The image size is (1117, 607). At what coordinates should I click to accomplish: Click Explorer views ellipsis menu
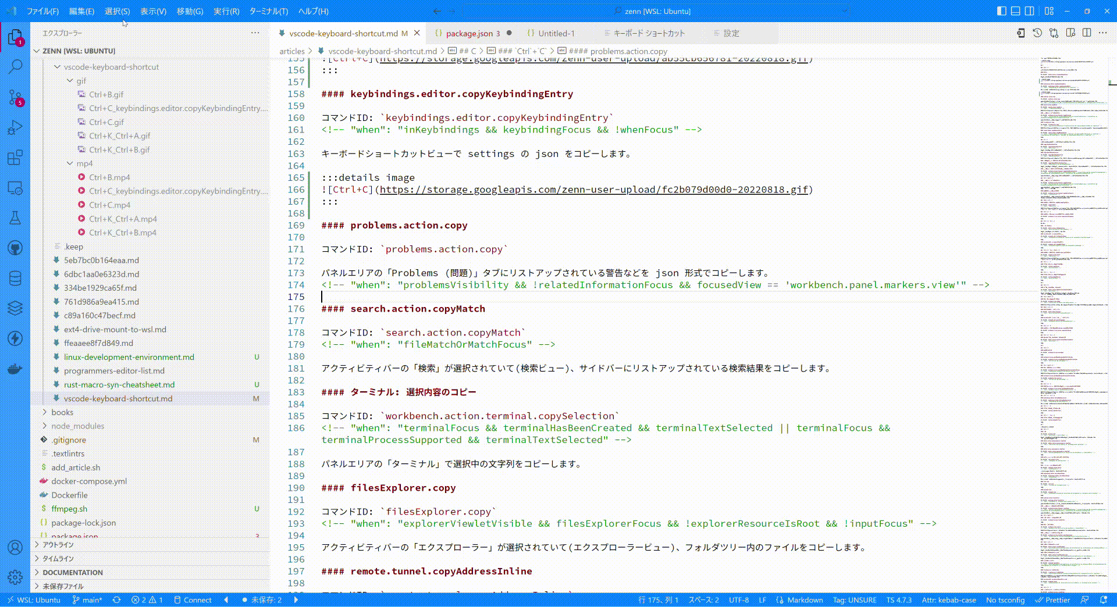(x=255, y=33)
